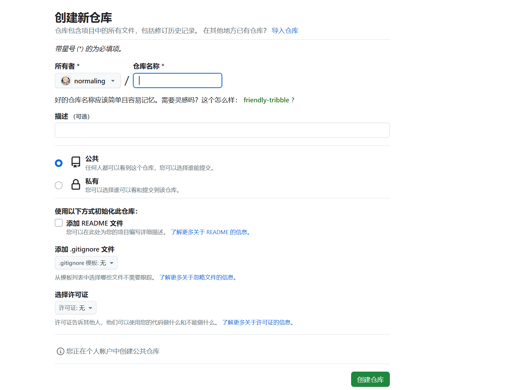Focus the 仓库名称 repository name field

[x=178, y=80]
